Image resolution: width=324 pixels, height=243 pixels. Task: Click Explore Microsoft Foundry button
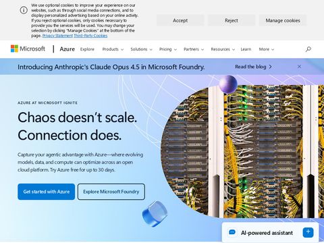[111, 192]
